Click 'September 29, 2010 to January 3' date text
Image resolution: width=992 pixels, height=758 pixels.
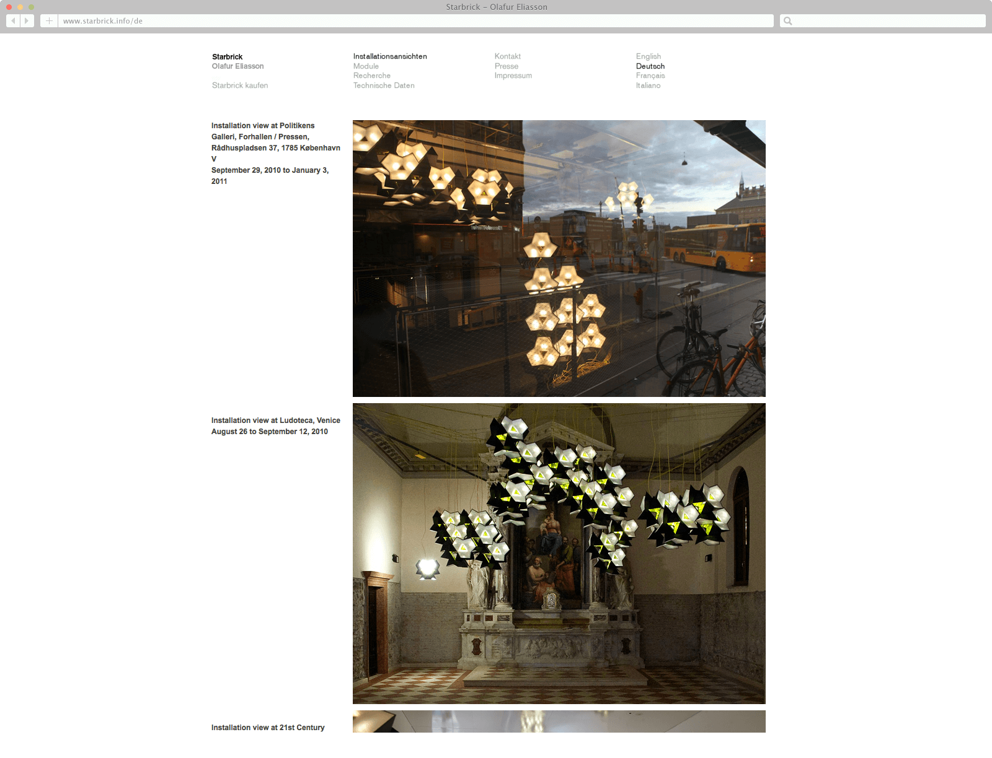[x=270, y=170]
